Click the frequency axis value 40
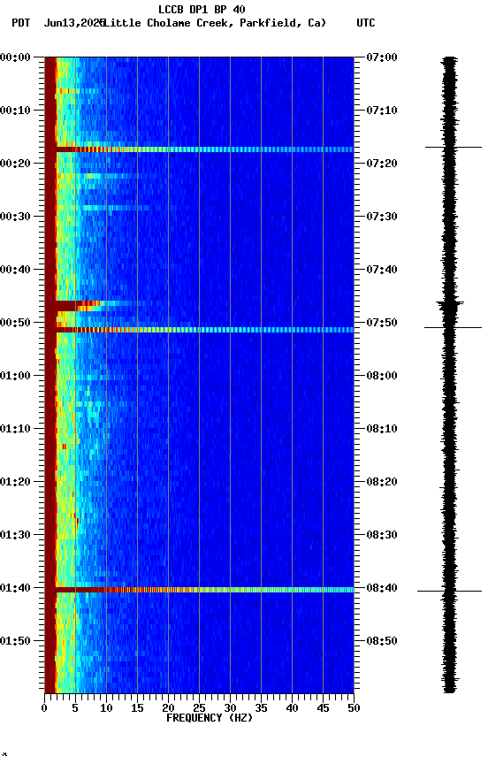The height and width of the screenshot is (764, 488). 292,708
